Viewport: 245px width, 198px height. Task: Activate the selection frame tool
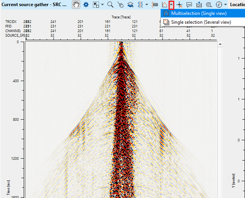(x=96, y=5)
